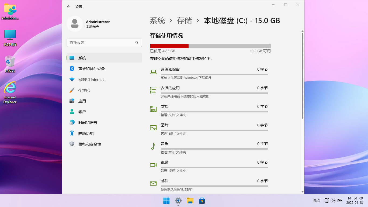Select the Bluetooth icon in sidebar
This screenshot has width=368, height=207.
(72, 68)
